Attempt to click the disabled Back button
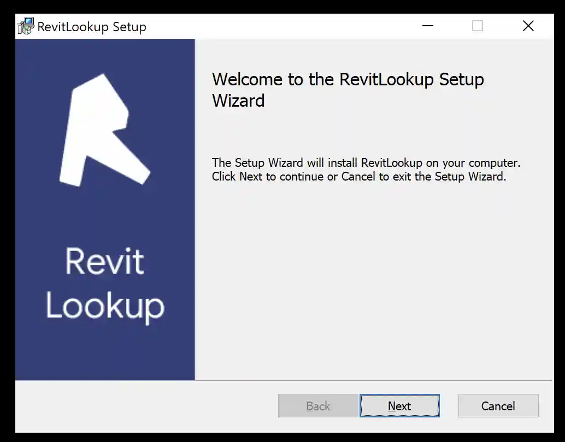565x442 pixels. point(317,406)
